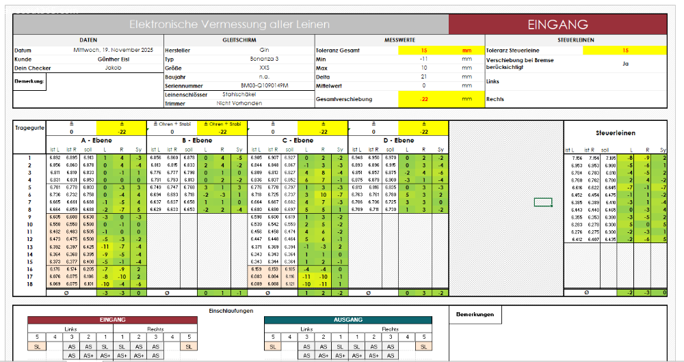Select the yellow Toleranz Steuerleine value cell
The height and width of the screenshot is (362, 684).
tap(625, 51)
